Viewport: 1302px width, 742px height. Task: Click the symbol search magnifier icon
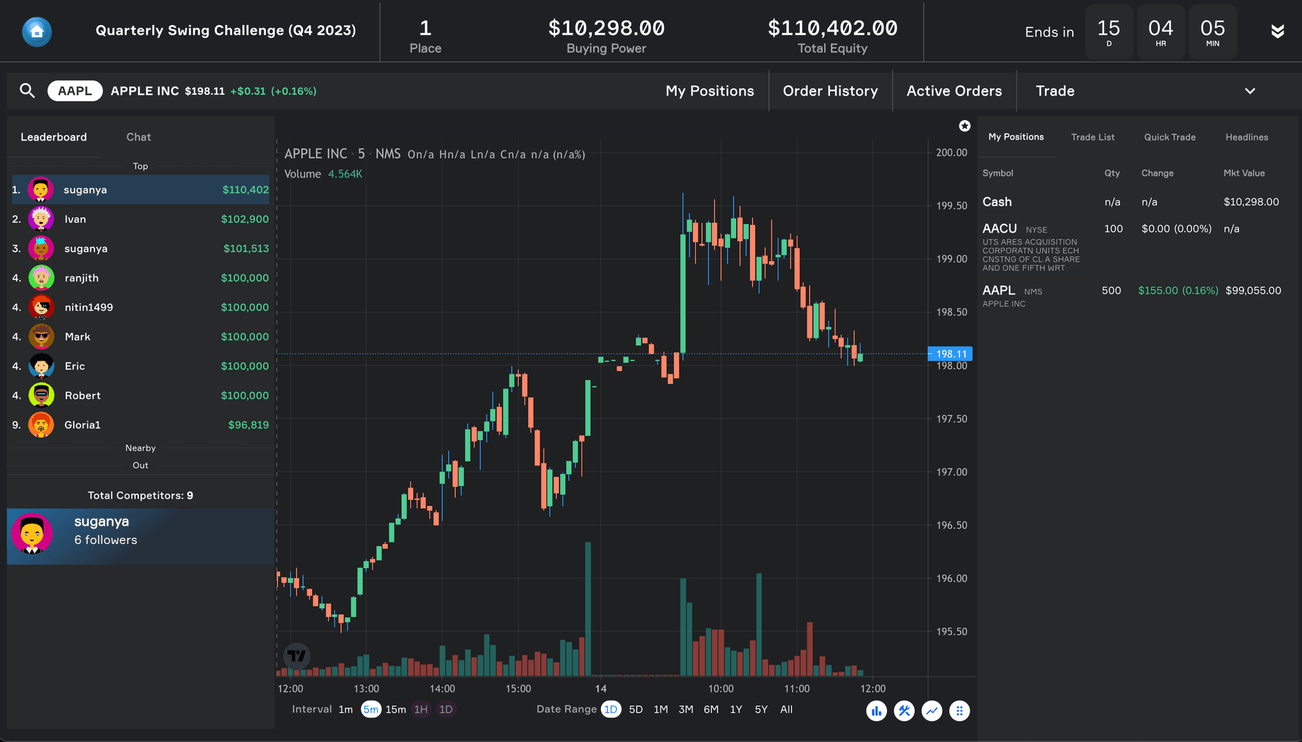(x=27, y=90)
